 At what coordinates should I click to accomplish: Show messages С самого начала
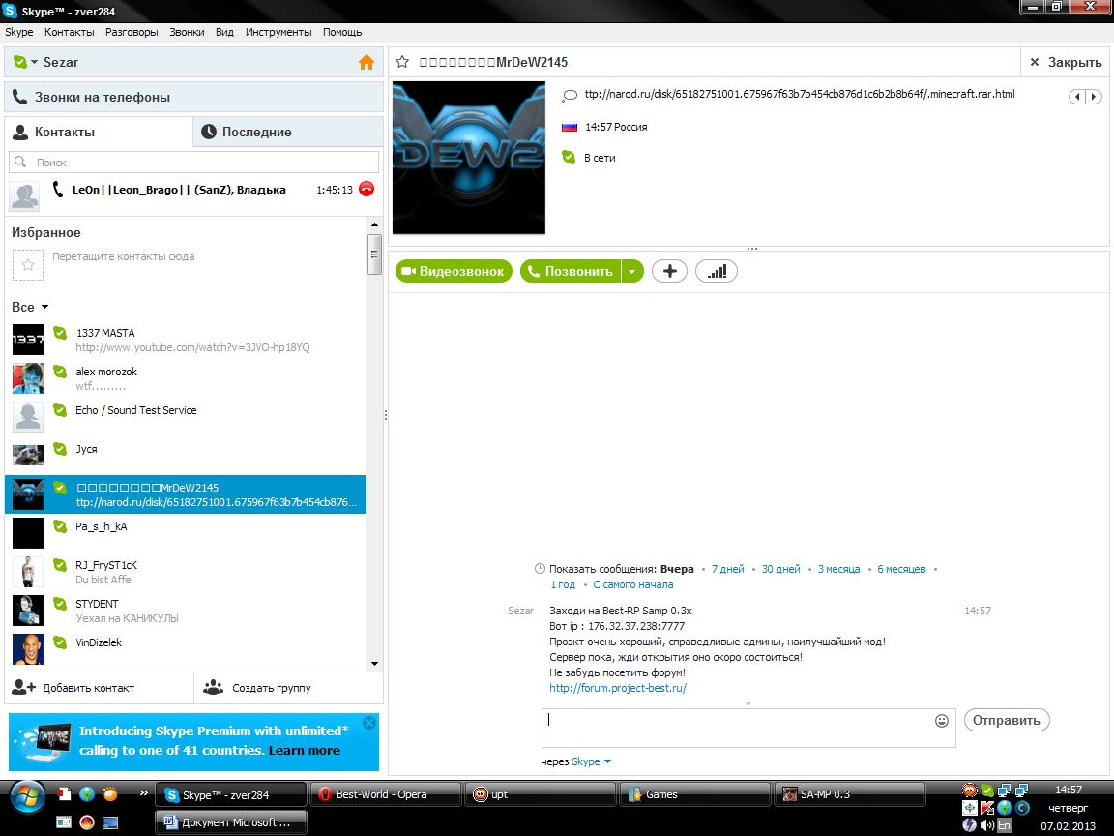(633, 584)
